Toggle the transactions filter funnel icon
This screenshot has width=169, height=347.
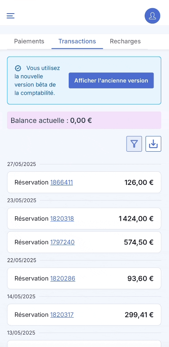[x=134, y=144]
